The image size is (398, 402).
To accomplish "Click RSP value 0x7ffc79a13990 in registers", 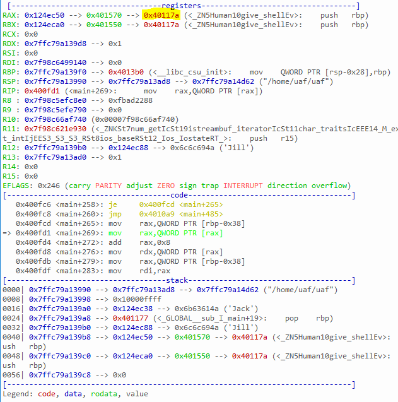I will tap(56, 82).
